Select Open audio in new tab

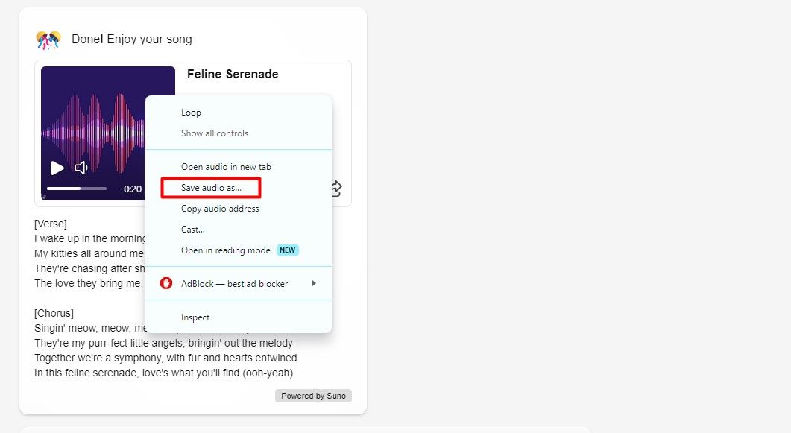click(x=226, y=167)
